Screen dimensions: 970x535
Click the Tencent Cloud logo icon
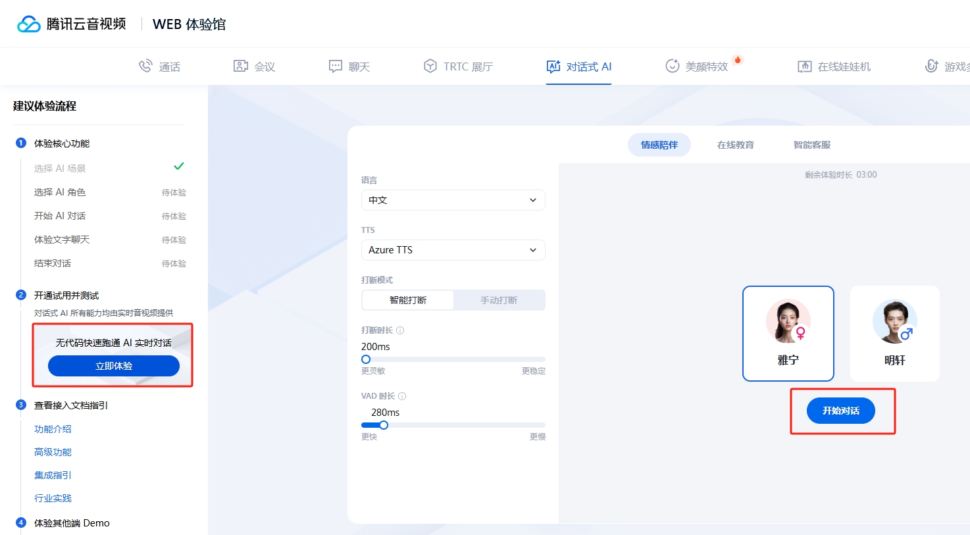click(29, 24)
